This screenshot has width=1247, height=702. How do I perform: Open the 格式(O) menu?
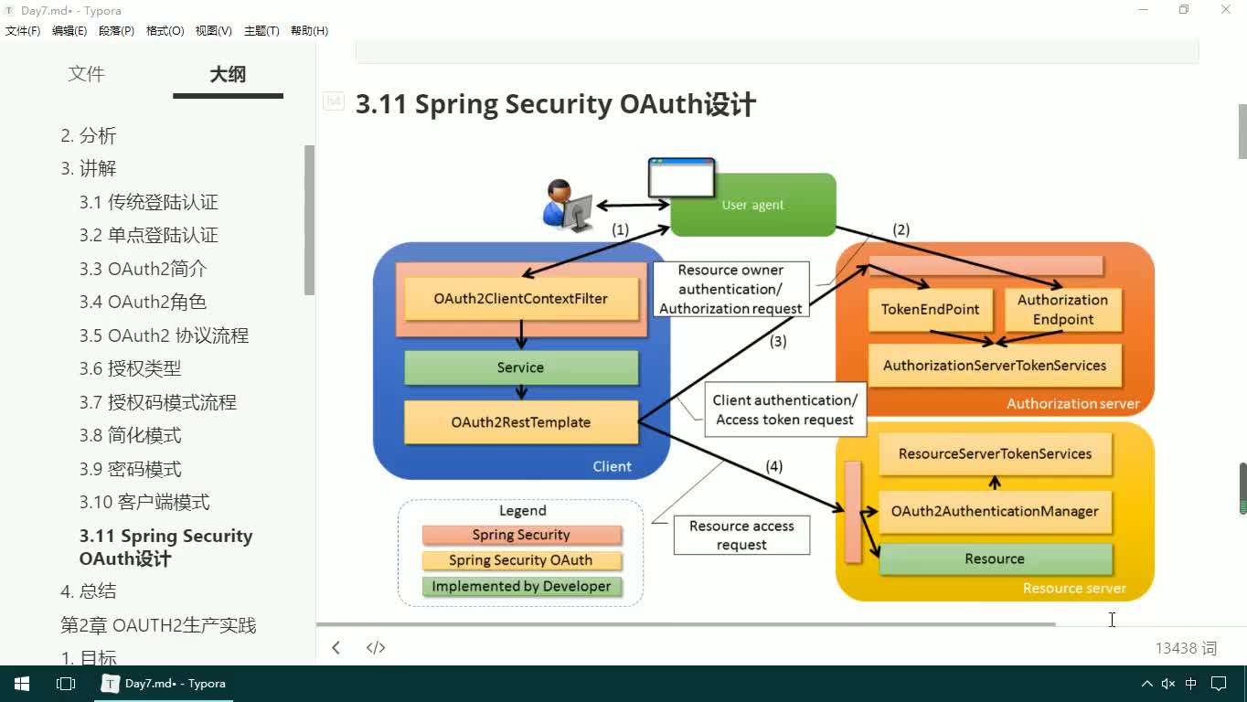pyautogui.click(x=165, y=30)
